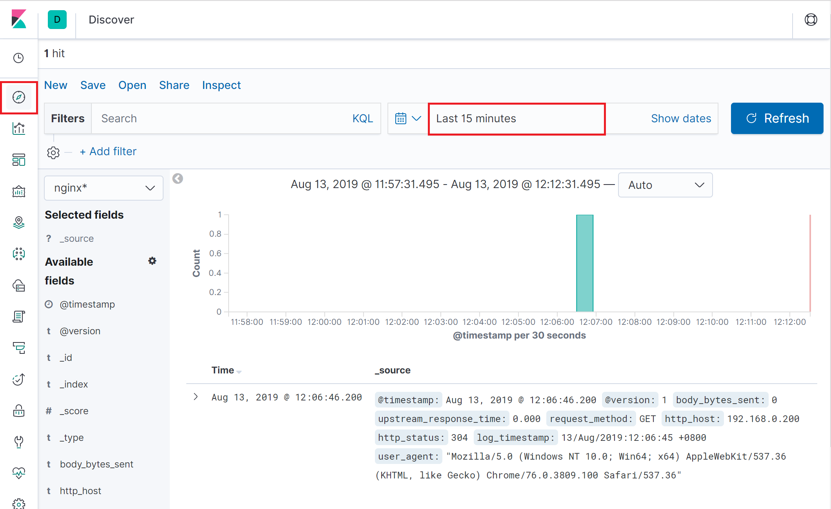Click the Refresh button
This screenshot has width=831, height=509.
pyautogui.click(x=777, y=118)
